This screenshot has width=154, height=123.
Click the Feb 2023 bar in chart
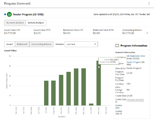pyautogui.click(x=98, y=83)
